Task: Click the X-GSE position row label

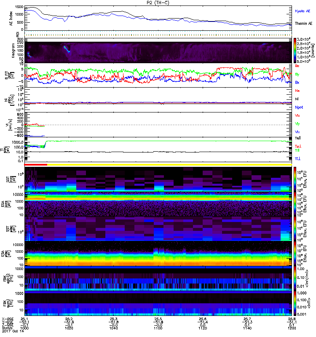Action: click(8, 319)
